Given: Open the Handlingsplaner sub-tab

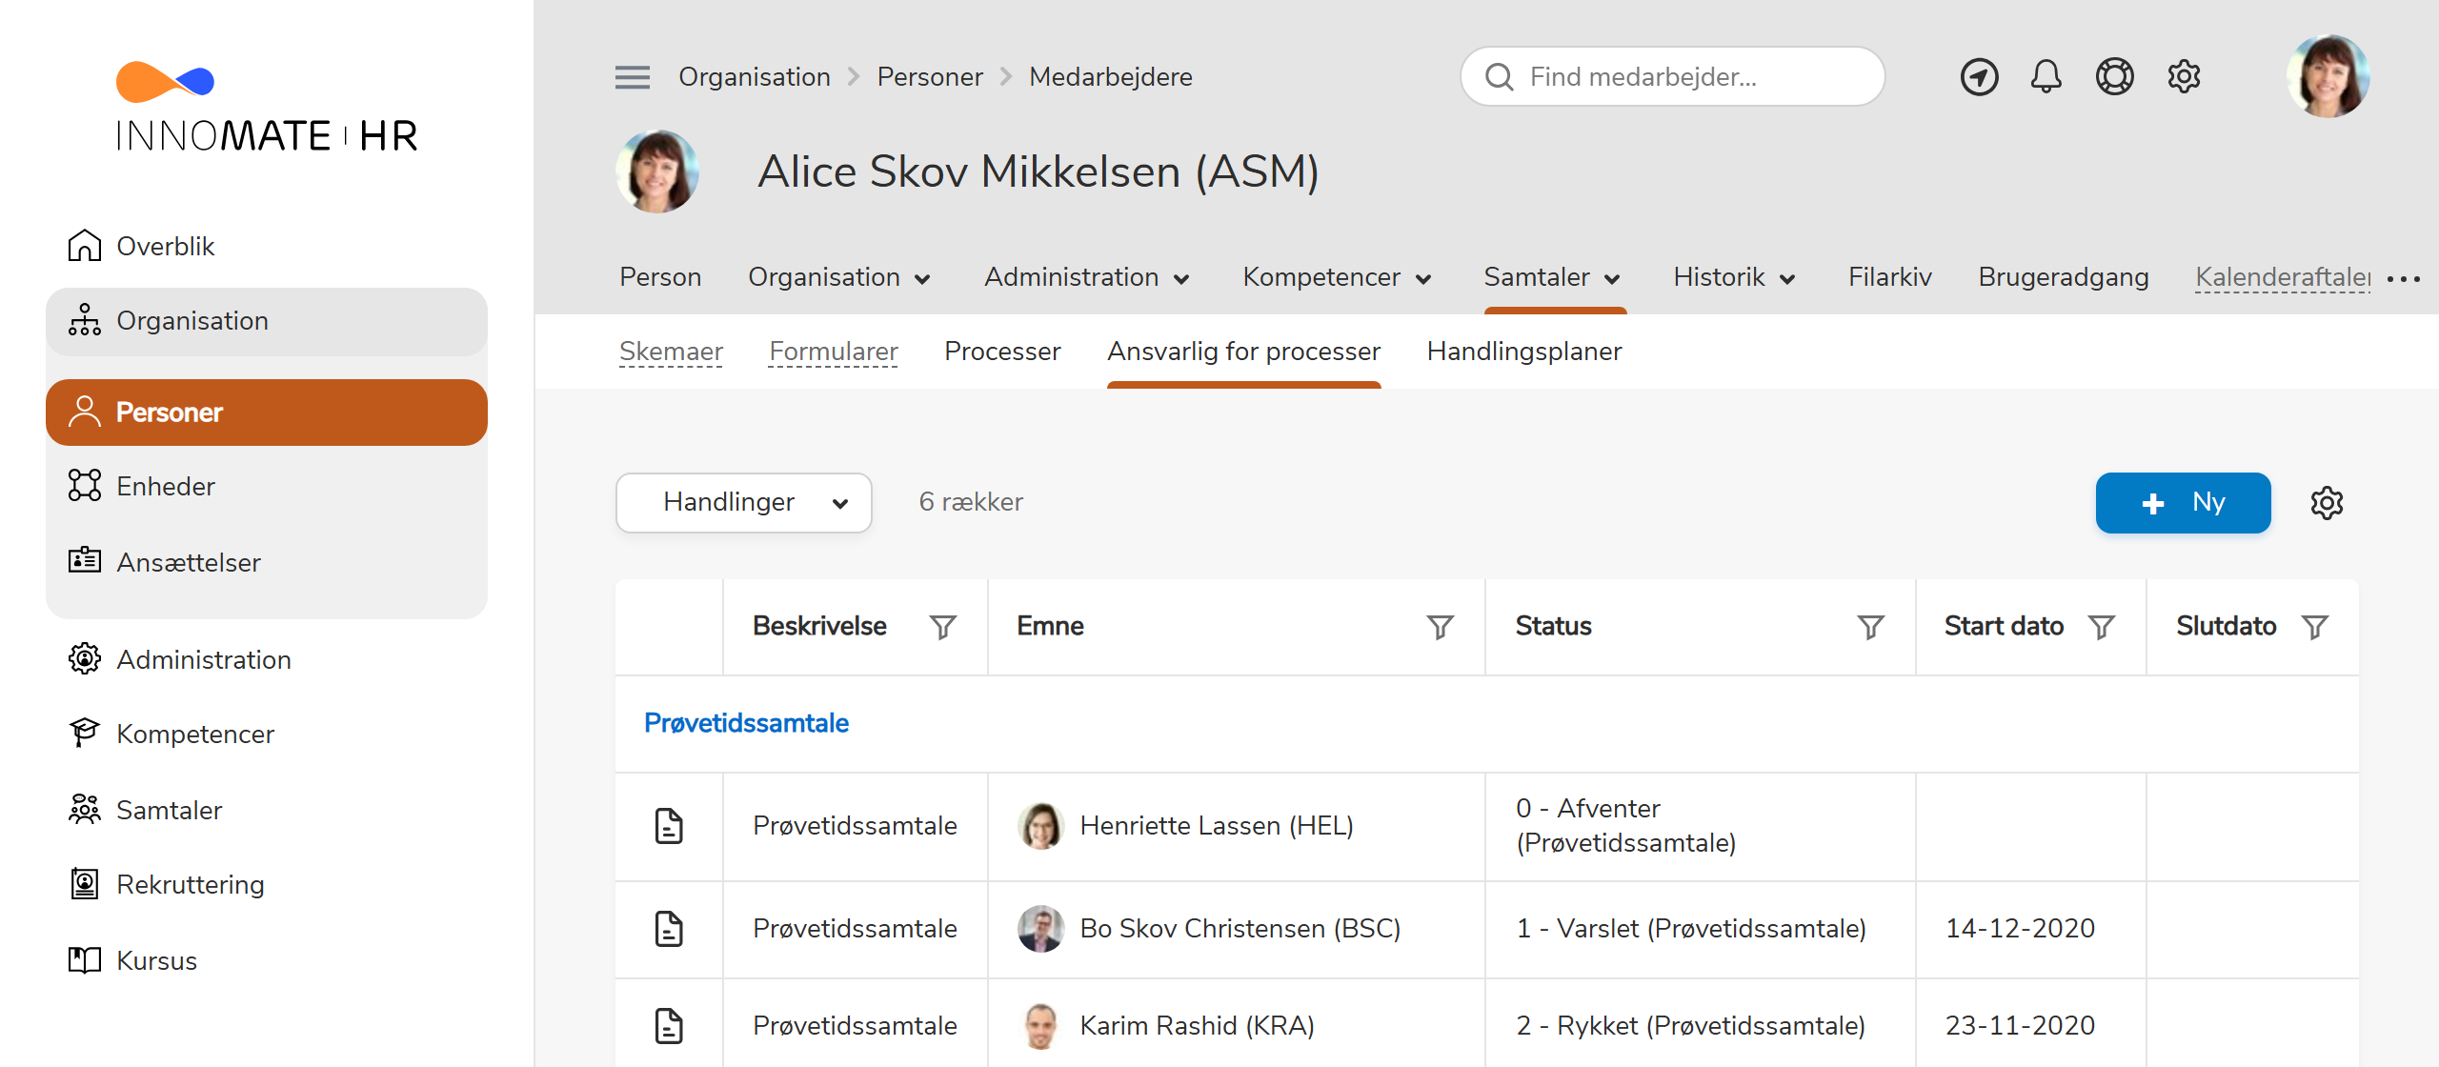Looking at the screenshot, I should point(1524,352).
